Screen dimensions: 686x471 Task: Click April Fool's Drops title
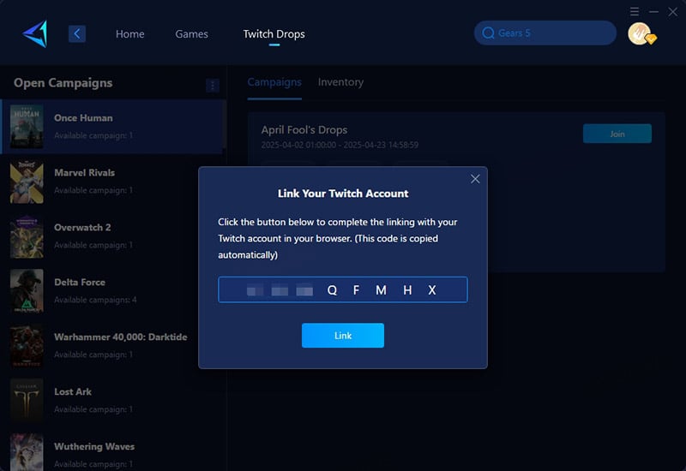click(304, 130)
